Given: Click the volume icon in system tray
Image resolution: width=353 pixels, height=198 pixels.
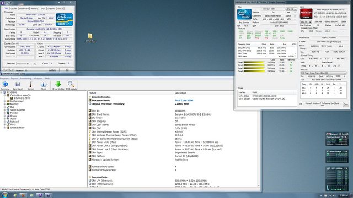Looking at the screenshot, I should pyautogui.click(x=334, y=196).
